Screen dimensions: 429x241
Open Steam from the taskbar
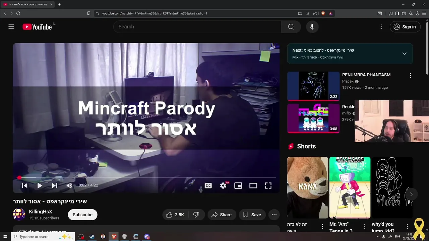[91, 237]
